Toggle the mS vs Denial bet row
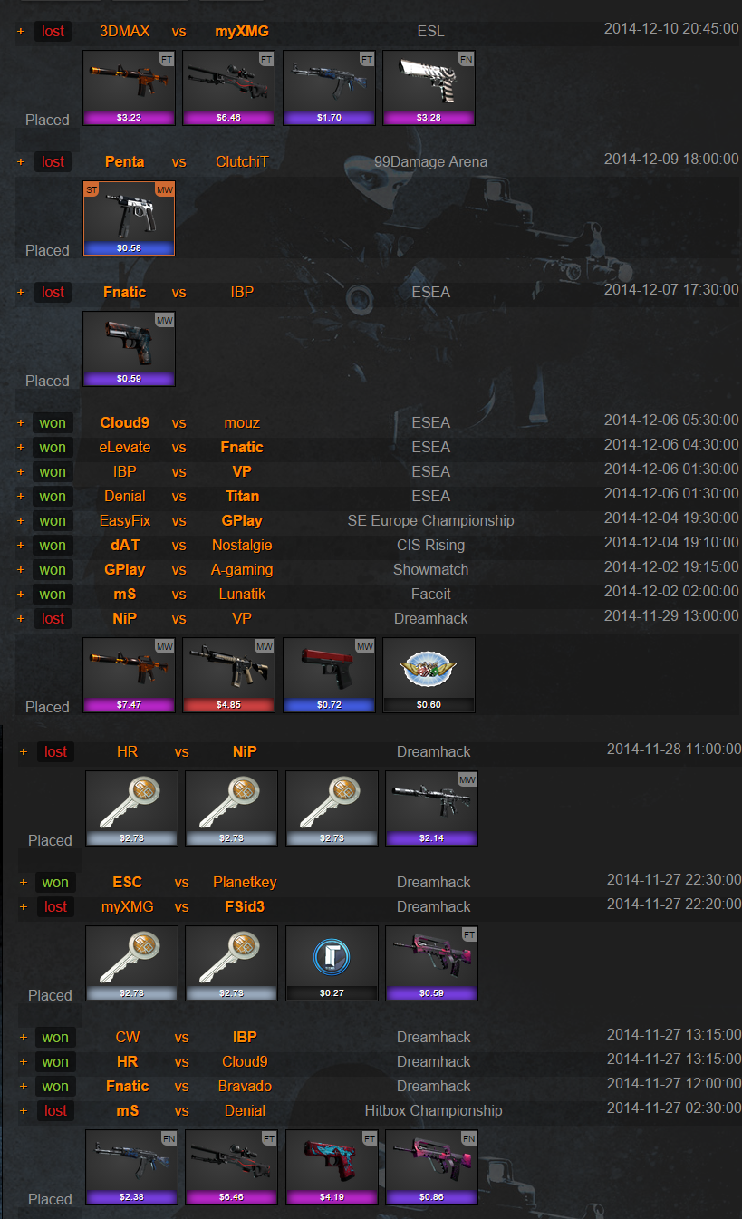Screen dimensions: 742x1219 tap(23, 1111)
